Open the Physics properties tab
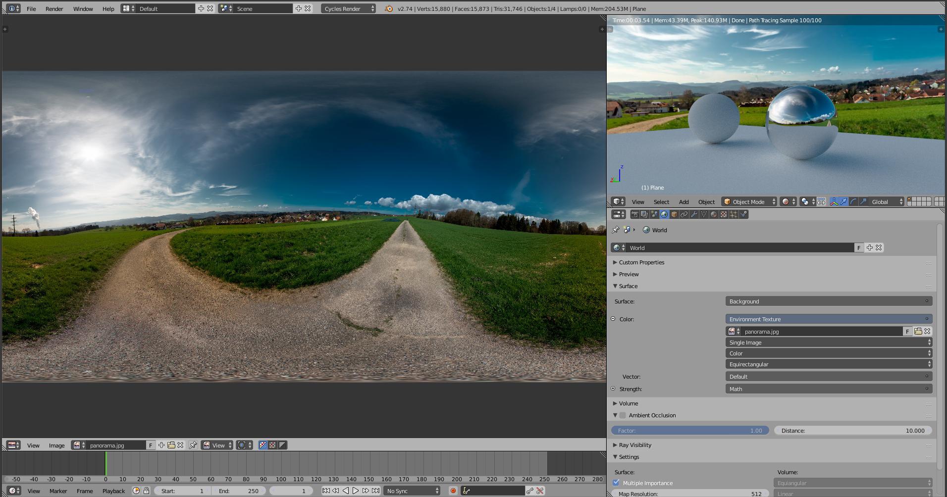The height and width of the screenshot is (497, 947). [x=743, y=214]
